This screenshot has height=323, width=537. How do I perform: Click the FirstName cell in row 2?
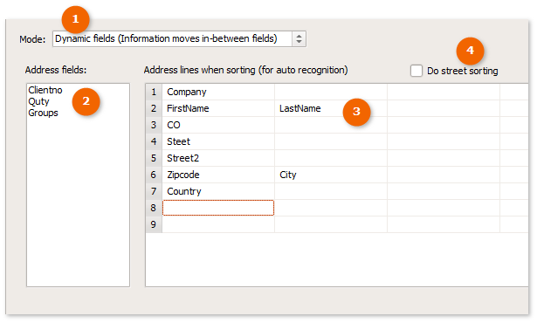tap(218, 108)
